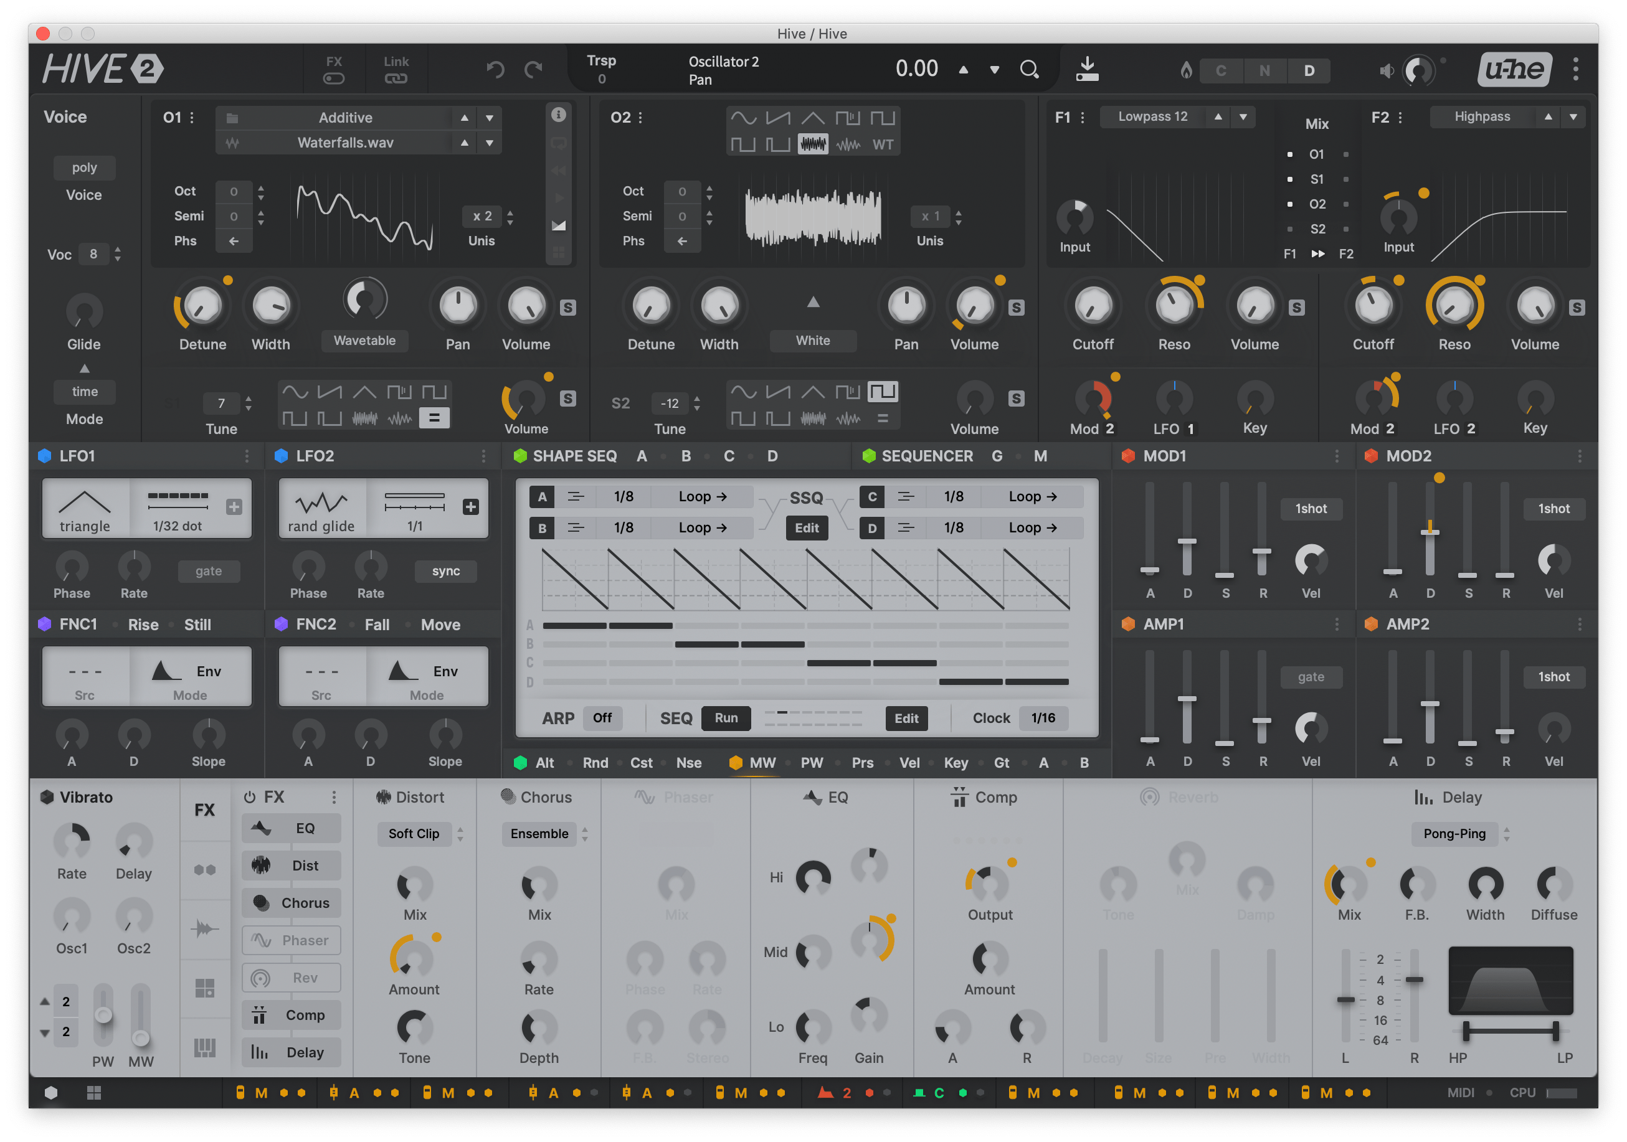Click the sequencer Edit button
1627x1142 pixels.
pyautogui.click(x=906, y=719)
